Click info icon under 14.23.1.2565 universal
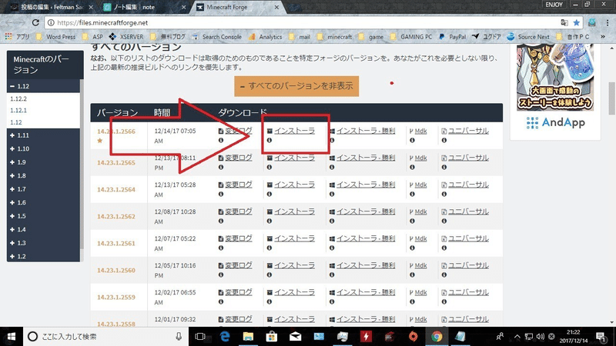616x346 pixels. coord(444,168)
